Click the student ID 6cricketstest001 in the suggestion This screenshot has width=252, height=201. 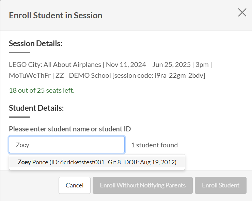click(82, 162)
